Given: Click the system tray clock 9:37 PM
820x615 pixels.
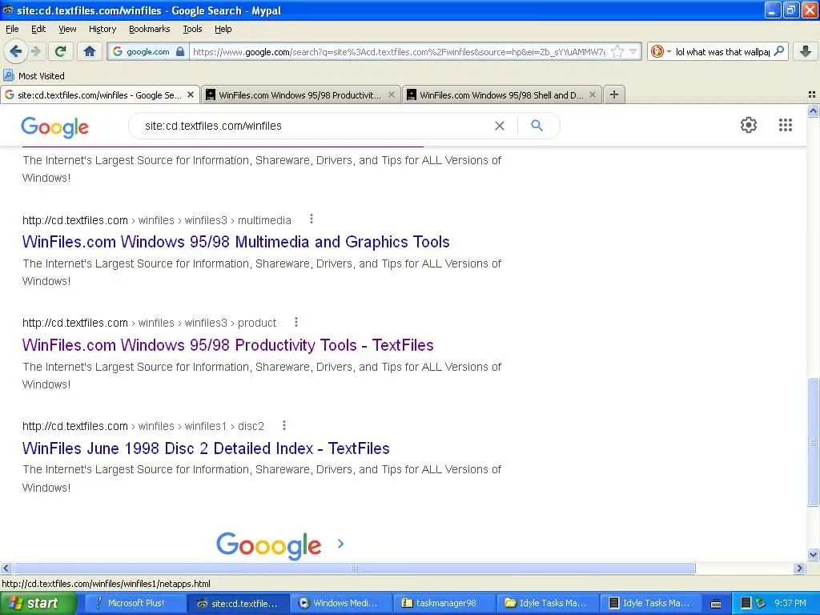Looking at the screenshot, I should (790, 603).
